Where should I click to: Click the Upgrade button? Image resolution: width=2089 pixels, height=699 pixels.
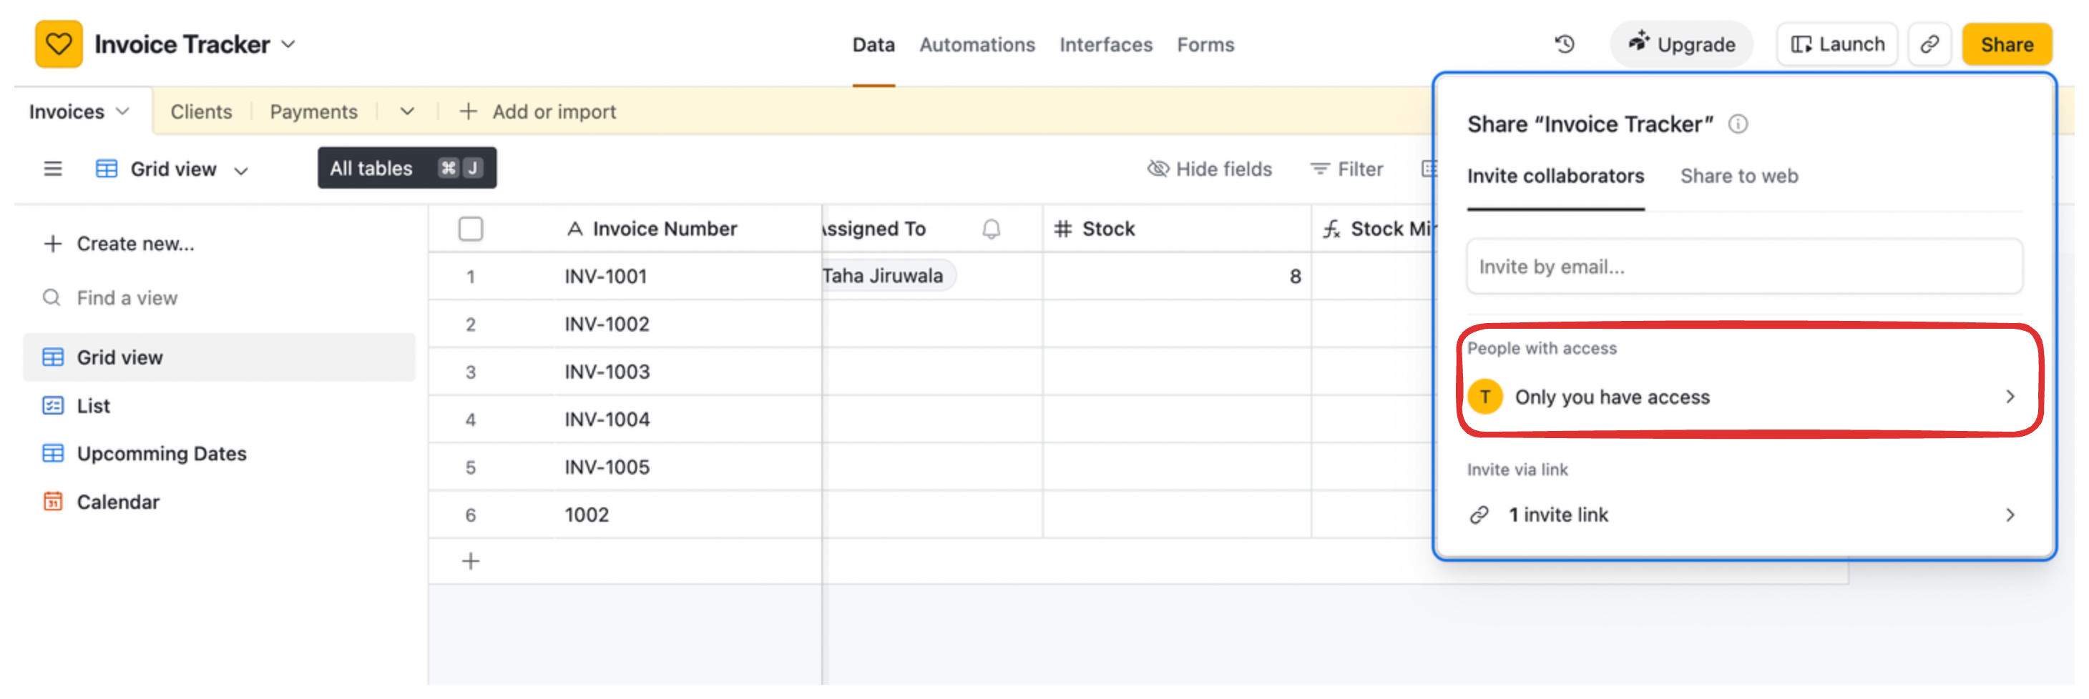(x=1681, y=44)
